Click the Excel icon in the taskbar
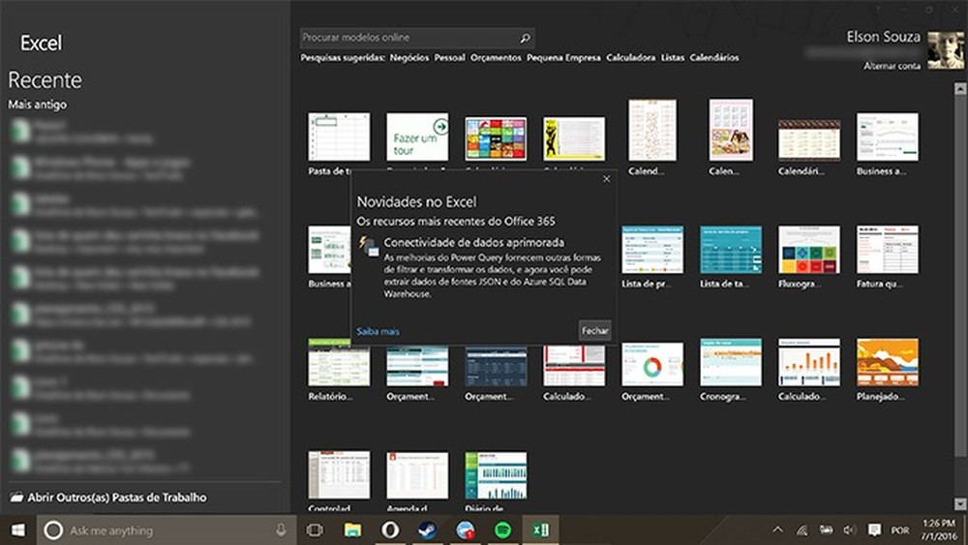This screenshot has height=545, width=968. click(x=540, y=530)
